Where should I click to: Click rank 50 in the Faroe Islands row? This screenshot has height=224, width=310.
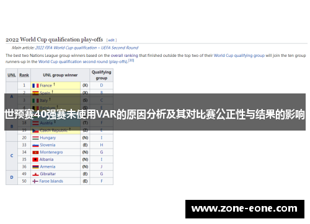point(24,181)
